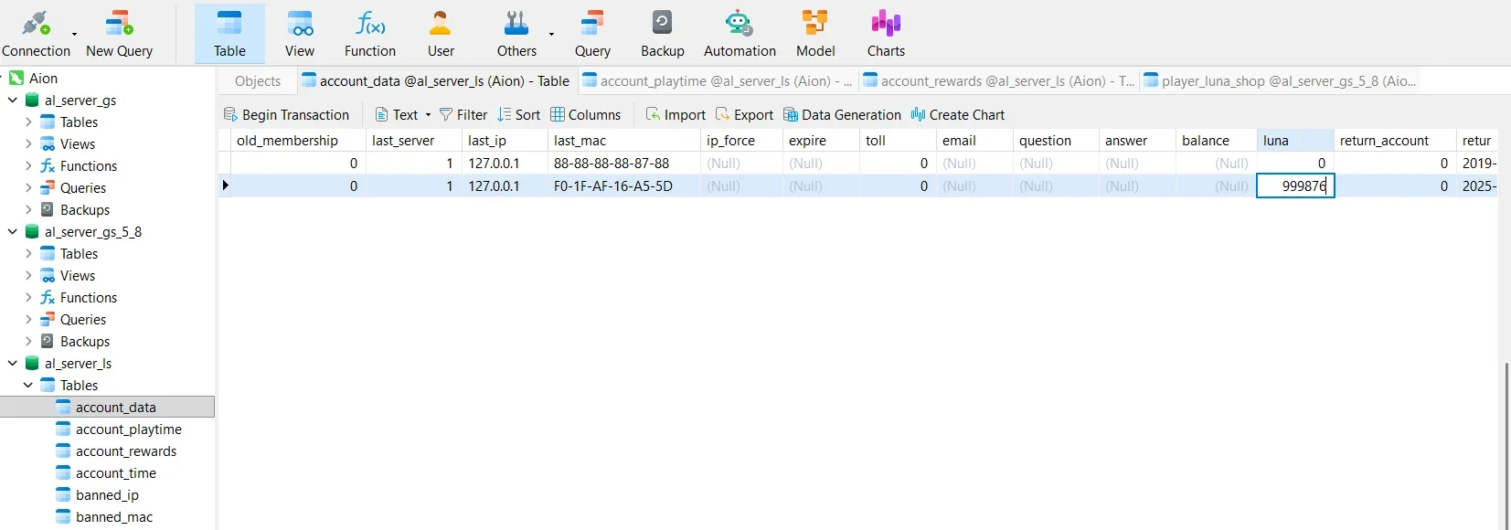
Task: Open the Model tool
Action: [815, 34]
